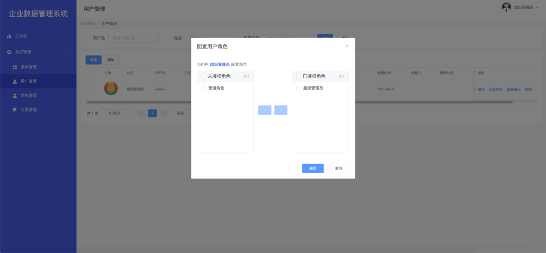This screenshot has height=253, width=546.
Task: Collapse the 系统管理 menu chevron
Action: pos(69,52)
